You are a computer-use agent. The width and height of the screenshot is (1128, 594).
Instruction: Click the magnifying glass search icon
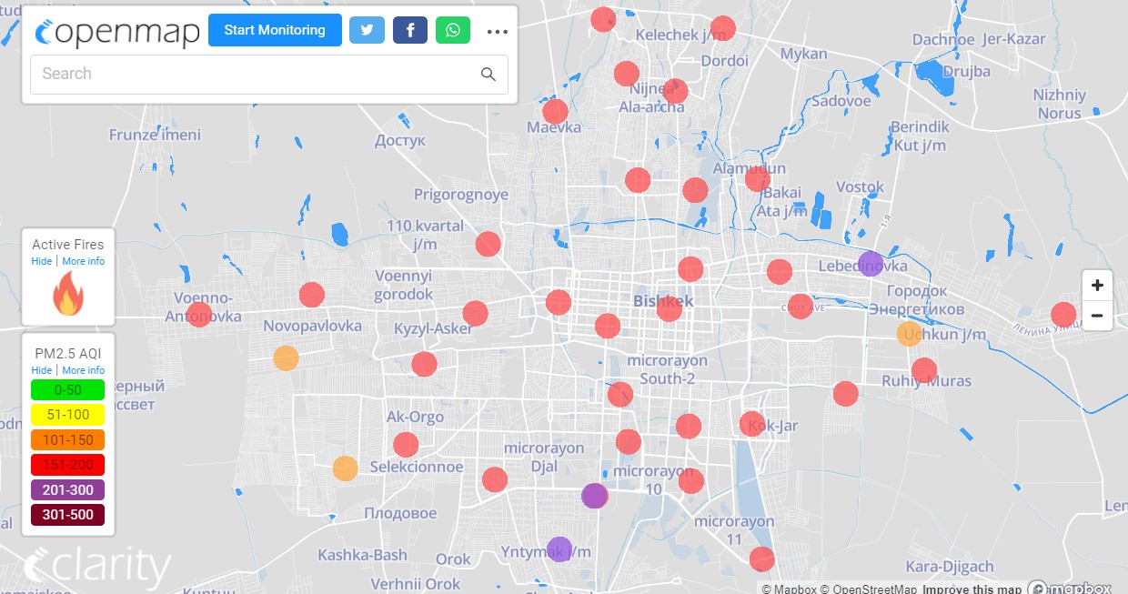[488, 75]
